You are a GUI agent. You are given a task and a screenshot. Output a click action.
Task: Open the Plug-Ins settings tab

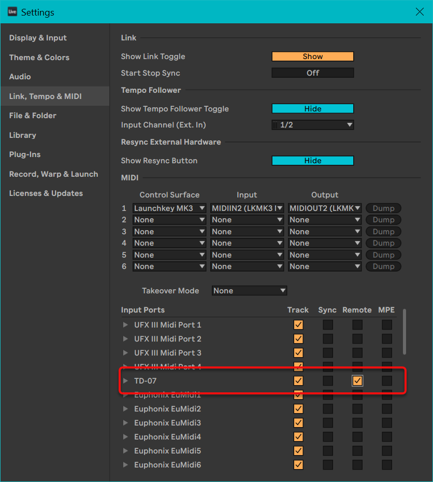click(x=25, y=154)
